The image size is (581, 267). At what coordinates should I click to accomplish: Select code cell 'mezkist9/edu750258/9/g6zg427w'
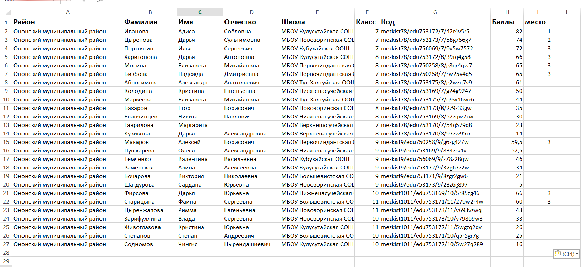click(435, 142)
